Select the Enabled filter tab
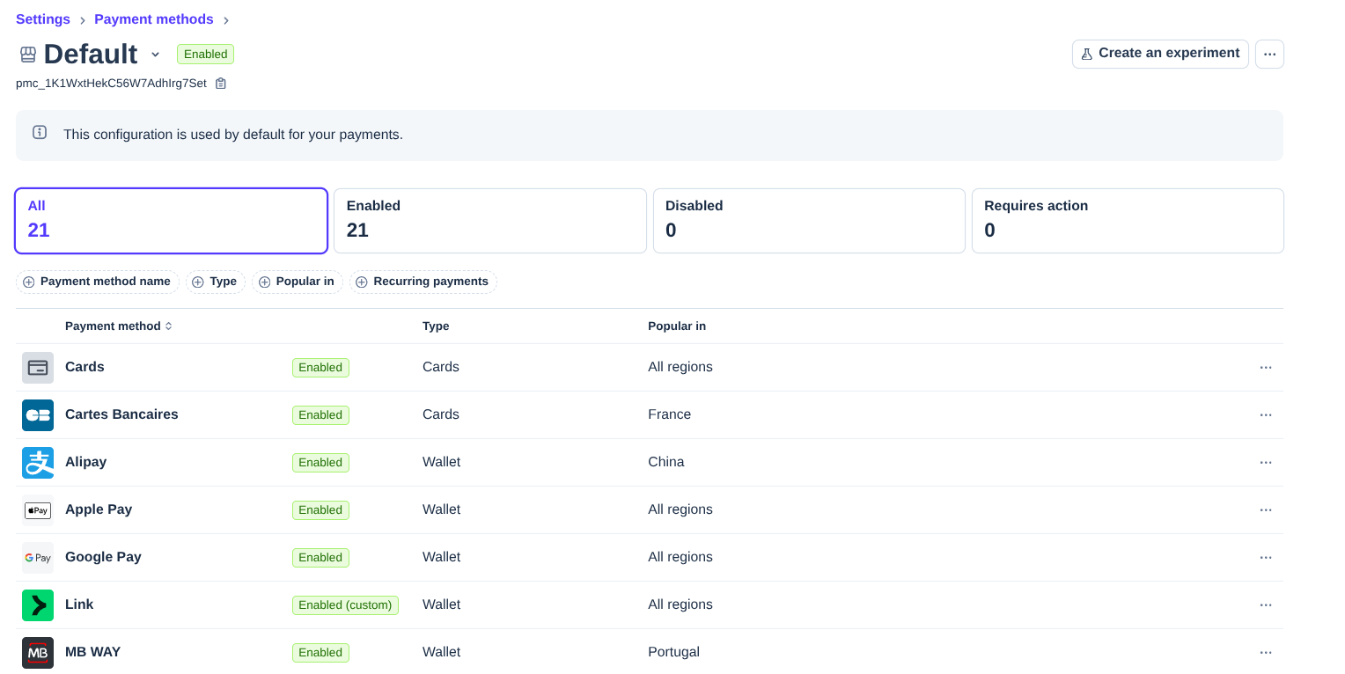Image resolution: width=1345 pixels, height=674 pixels. click(x=489, y=221)
